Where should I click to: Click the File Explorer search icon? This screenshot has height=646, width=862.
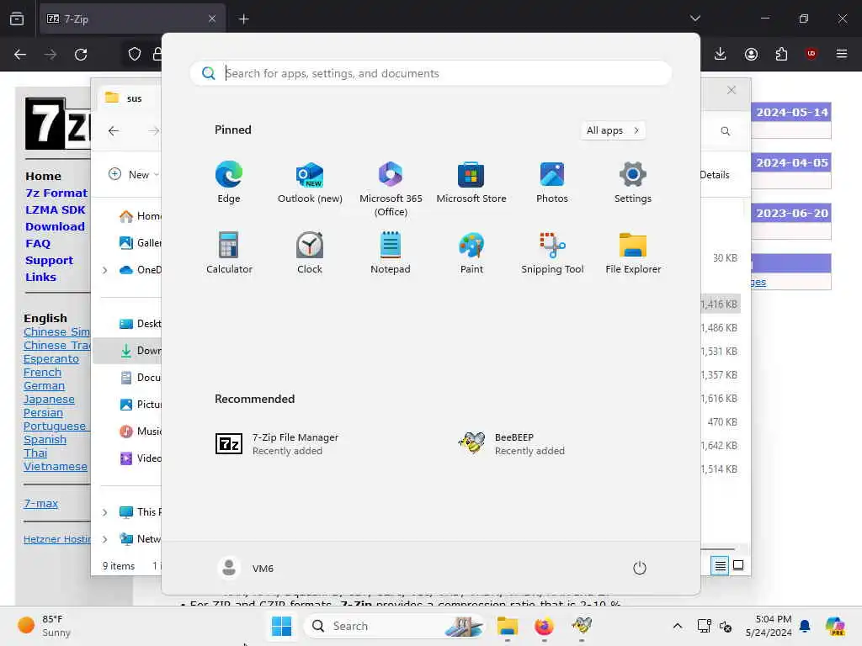click(x=725, y=130)
